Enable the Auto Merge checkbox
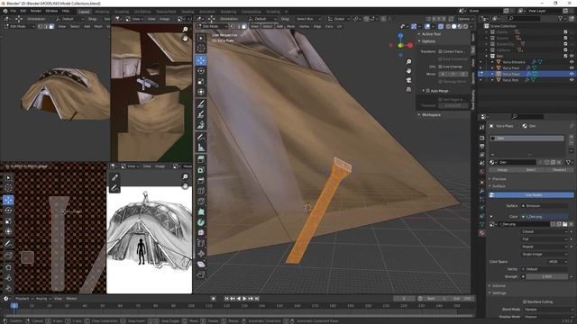The width and height of the screenshot is (577, 324). click(428, 90)
